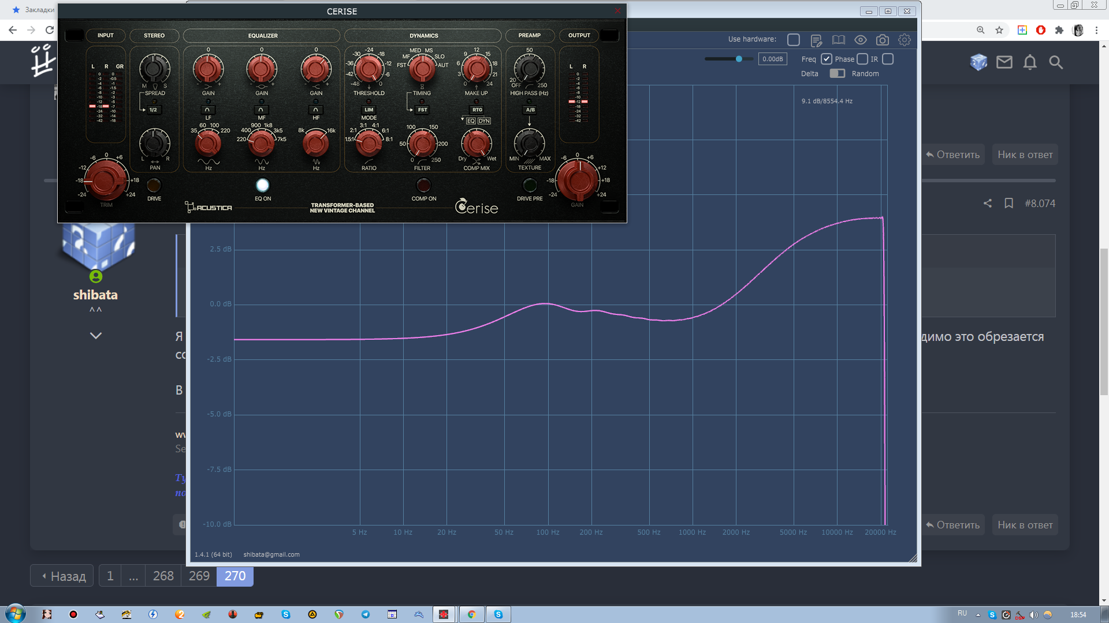Click the Назад previous page button

click(62, 576)
